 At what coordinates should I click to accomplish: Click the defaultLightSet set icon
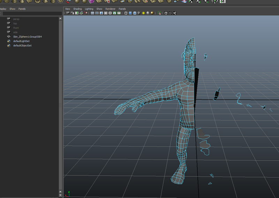9,41
